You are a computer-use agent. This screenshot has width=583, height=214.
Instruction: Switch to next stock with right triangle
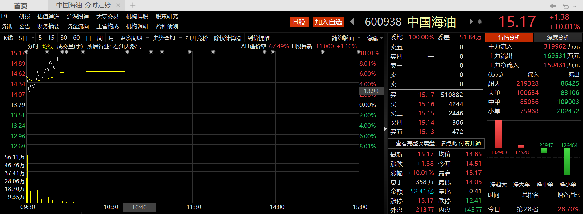point(471,22)
